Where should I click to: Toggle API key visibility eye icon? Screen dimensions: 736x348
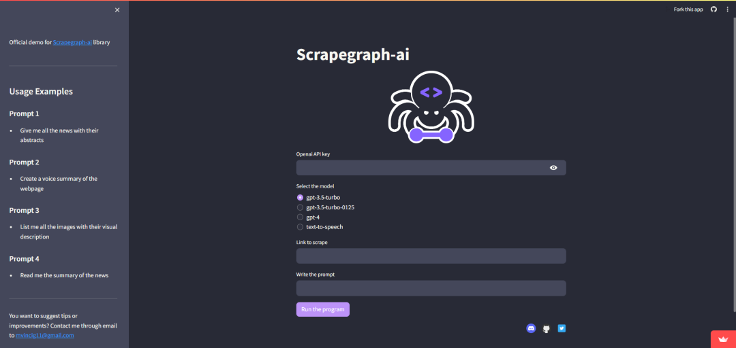553,168
